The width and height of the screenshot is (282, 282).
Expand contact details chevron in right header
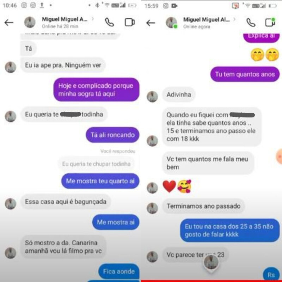click(234, 19)
